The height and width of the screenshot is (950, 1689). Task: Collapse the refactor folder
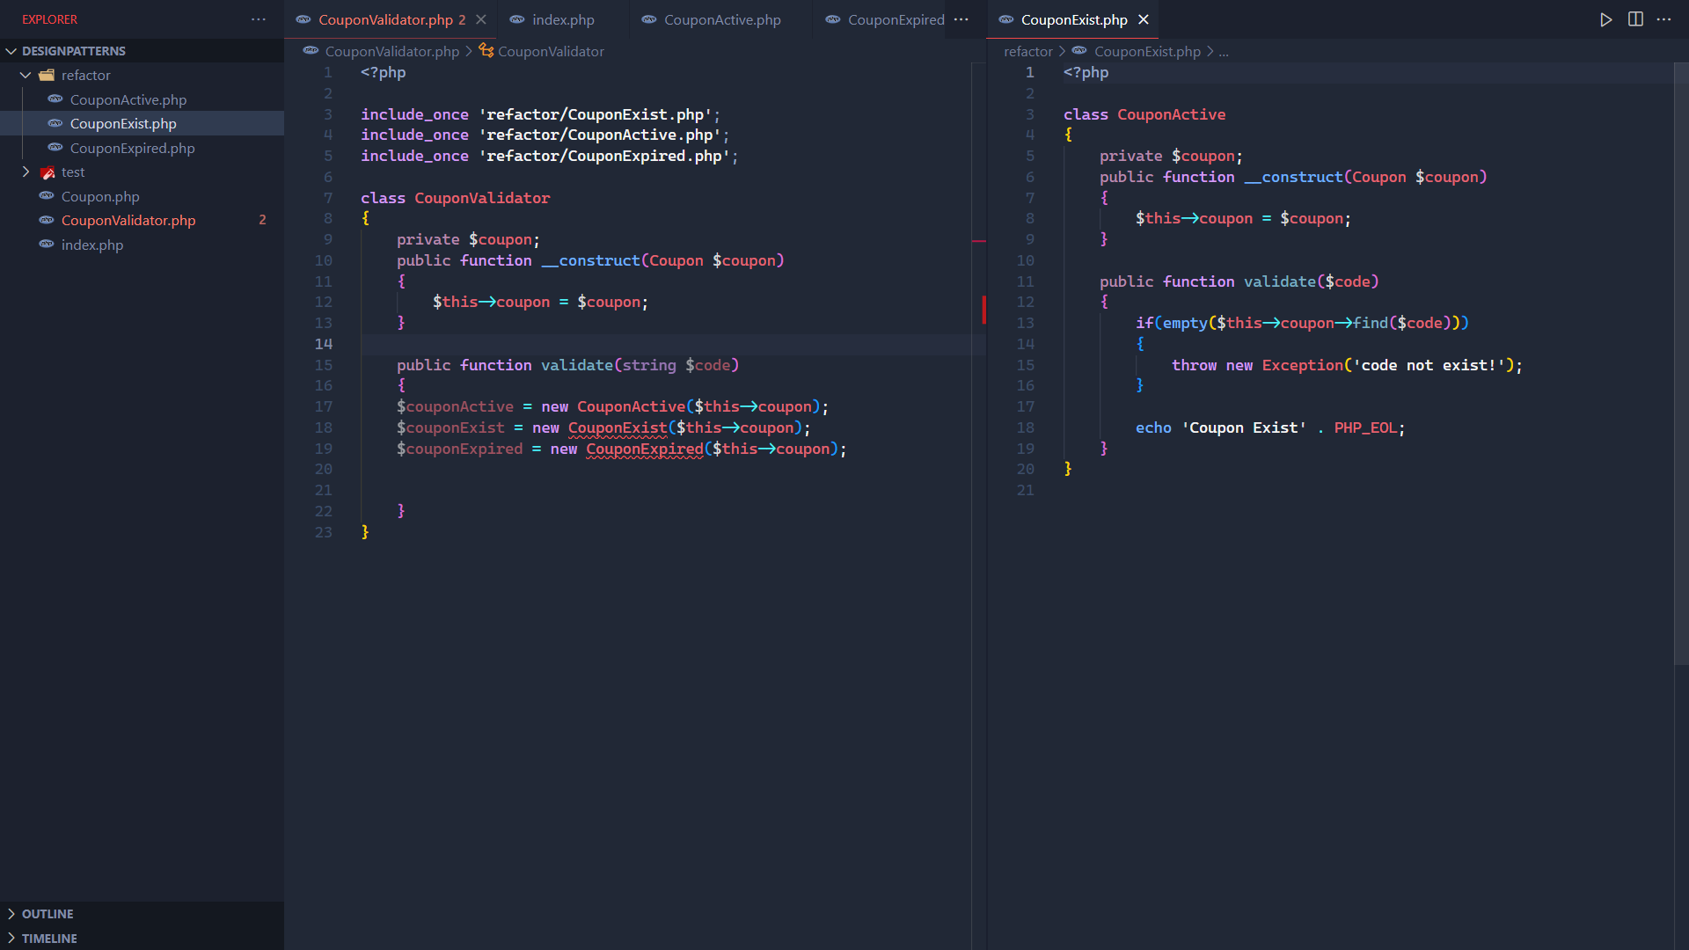[x=142, y=76]
